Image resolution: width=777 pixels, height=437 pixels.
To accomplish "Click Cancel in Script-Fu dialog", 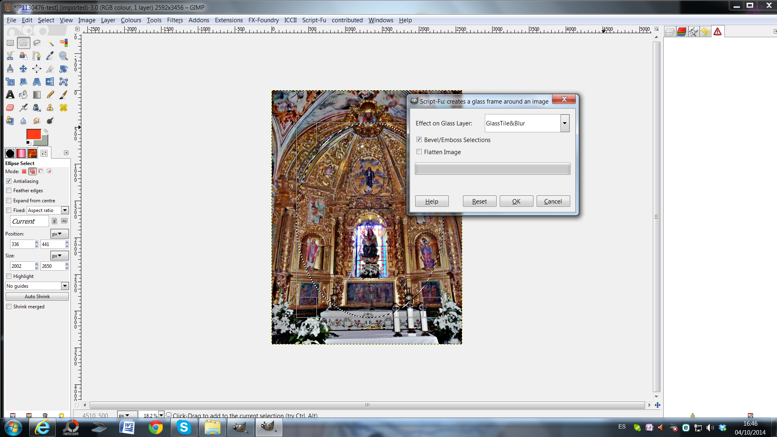I will [553, 202].
